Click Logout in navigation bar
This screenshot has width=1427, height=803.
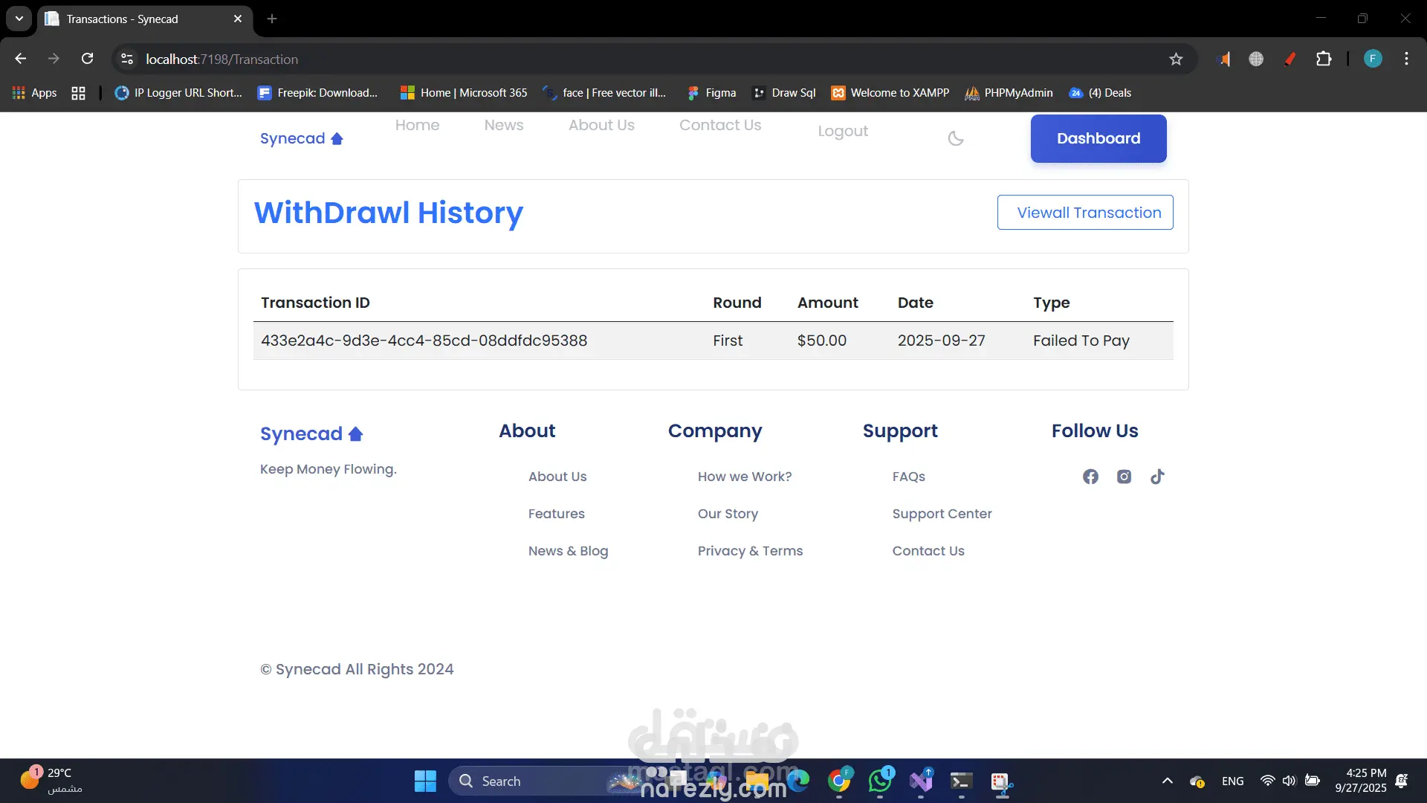[x=843, y=131]
